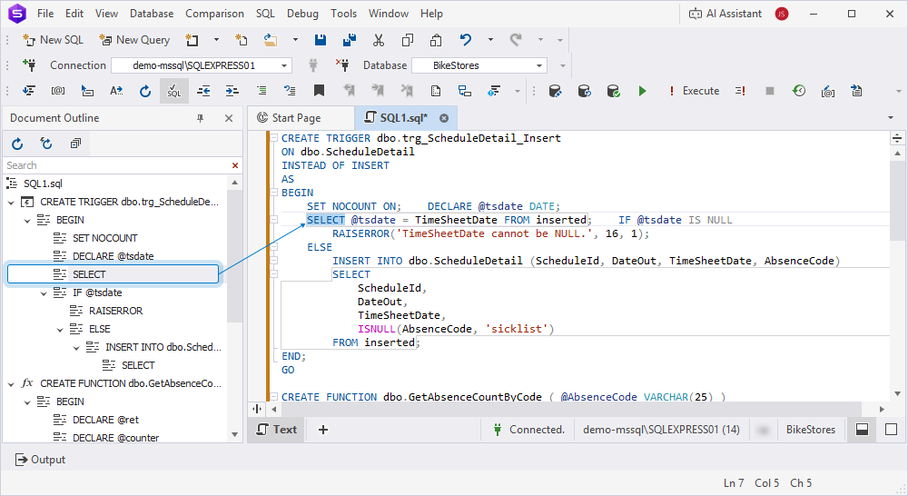The width and height of the screenshot is (908, 496).
Task: Open the Comparison menu
Action: (x=214, y=14)
